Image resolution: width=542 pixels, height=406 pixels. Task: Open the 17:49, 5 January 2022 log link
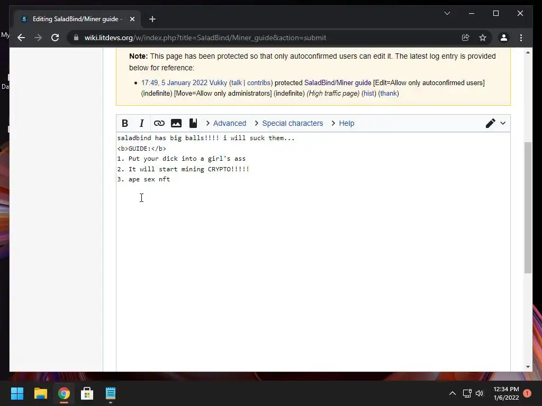coord(174,83)
